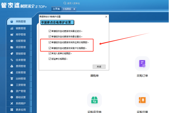Click the search magnifier icon
This screenshot has width=169, height=113.
pos(65,3)
